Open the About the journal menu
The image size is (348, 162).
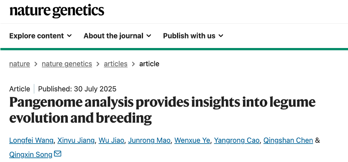118,35
